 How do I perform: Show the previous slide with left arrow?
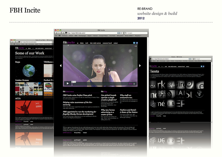61,66
